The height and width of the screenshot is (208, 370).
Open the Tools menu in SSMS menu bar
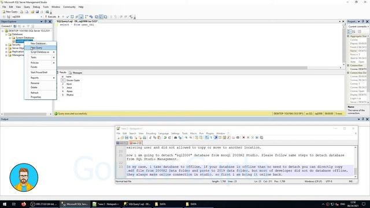click(x=46, y=7)
